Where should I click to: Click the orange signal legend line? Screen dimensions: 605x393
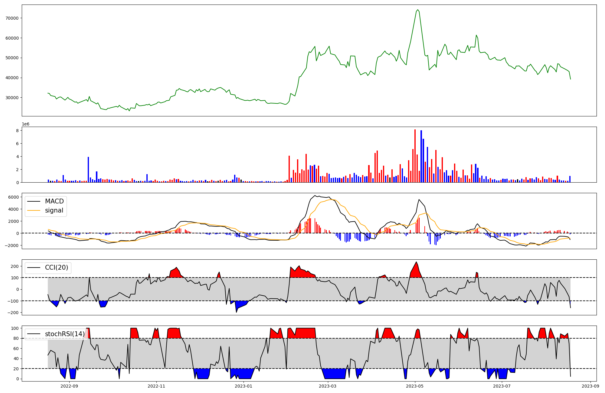point(34,210)
